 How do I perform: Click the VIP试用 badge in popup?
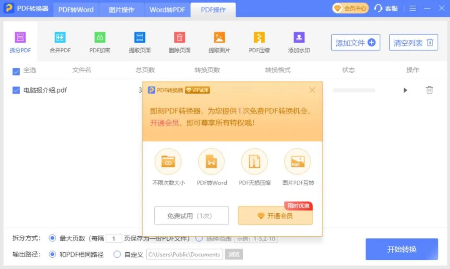197,90
